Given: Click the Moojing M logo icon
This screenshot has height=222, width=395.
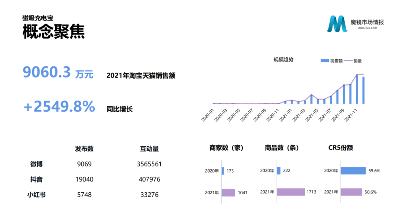Looking at the screenshot, I should pos(337,24).
